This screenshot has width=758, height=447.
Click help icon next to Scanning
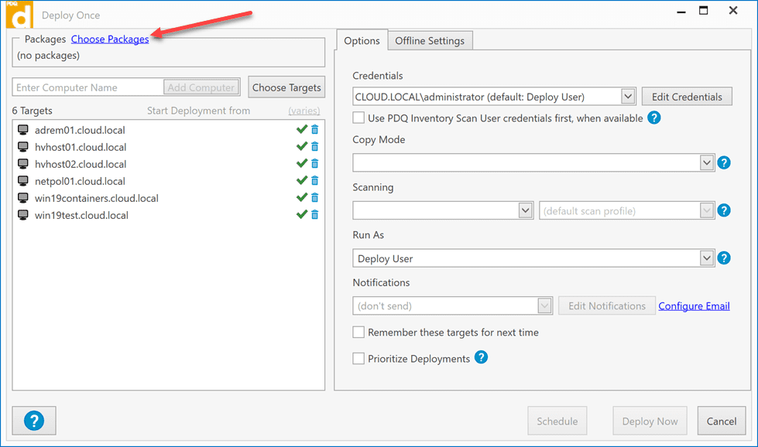coord(724,210)
